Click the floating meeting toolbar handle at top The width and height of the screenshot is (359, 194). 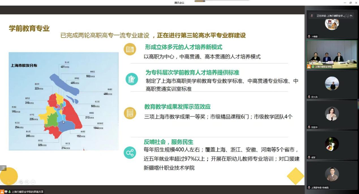[200, 1]
